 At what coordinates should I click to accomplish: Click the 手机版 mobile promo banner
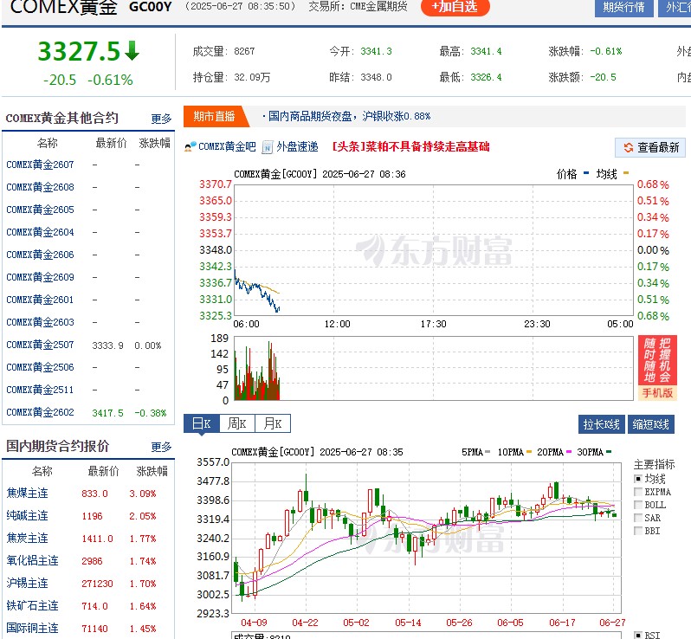(x=657, y=368)
